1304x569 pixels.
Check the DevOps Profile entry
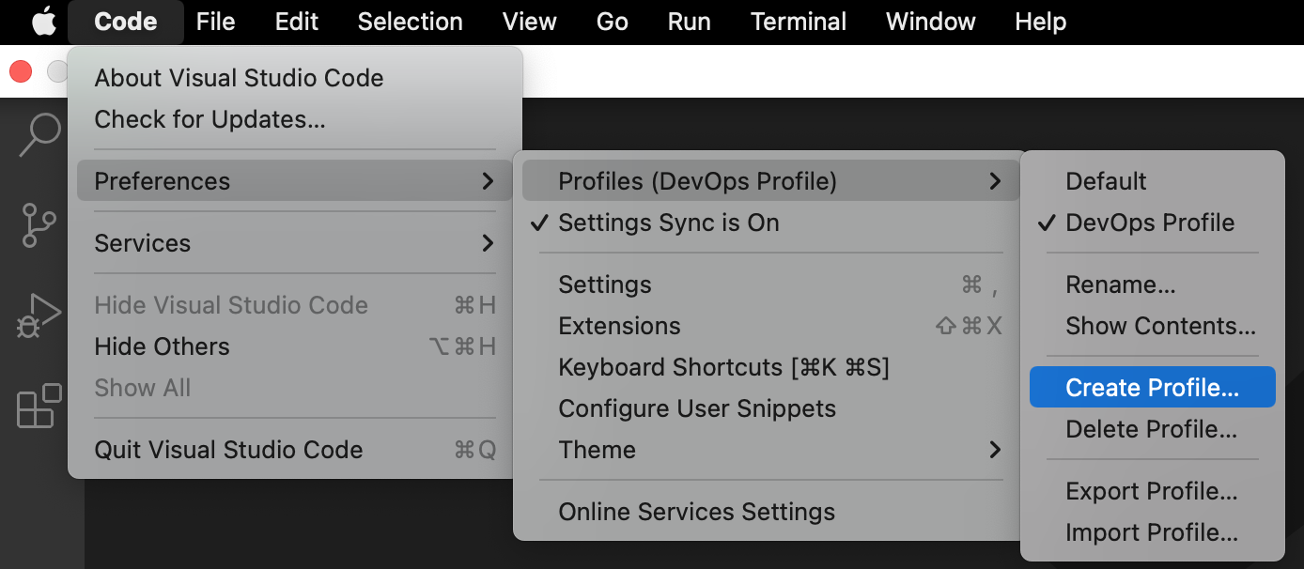tap(1149, 223)
